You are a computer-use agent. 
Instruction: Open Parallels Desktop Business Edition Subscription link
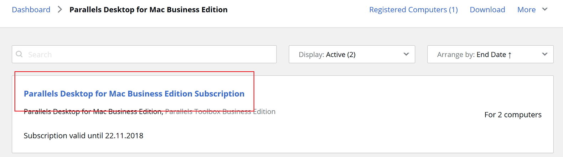tap(134, 94)
